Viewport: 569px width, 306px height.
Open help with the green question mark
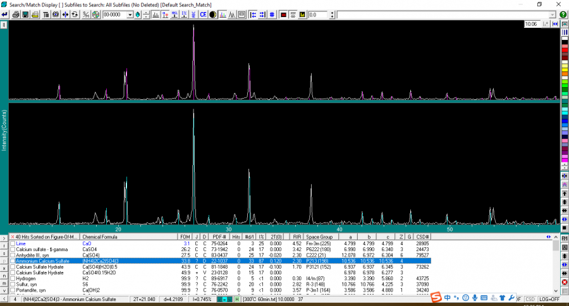563,15
